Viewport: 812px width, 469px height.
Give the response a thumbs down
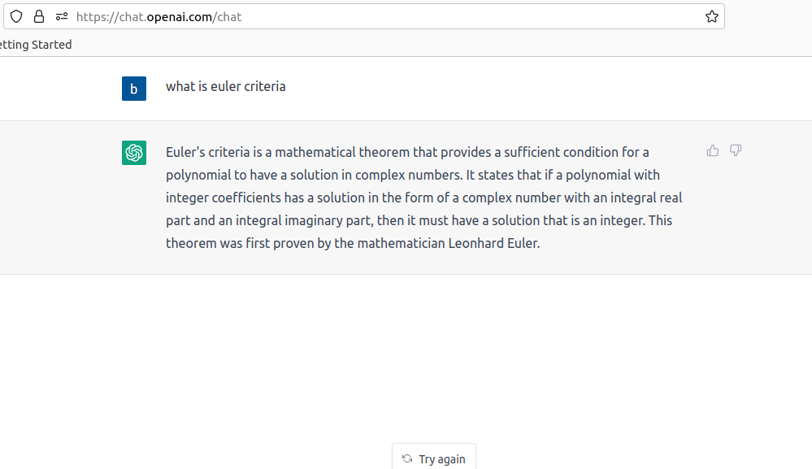pos(736,150)
